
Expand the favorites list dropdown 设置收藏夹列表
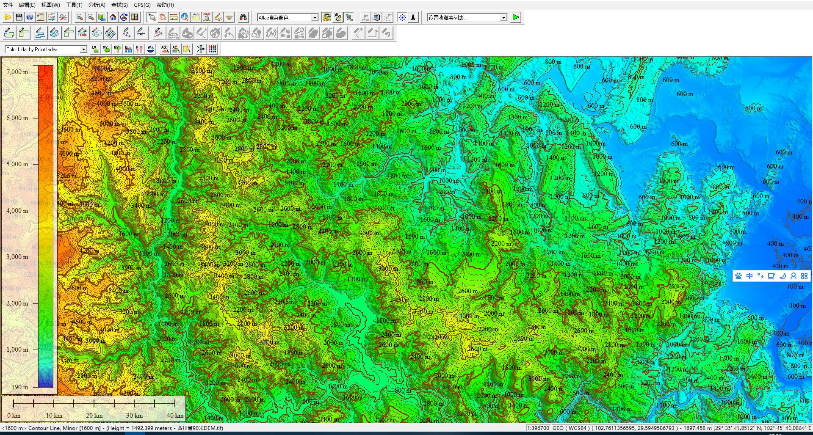503,17
